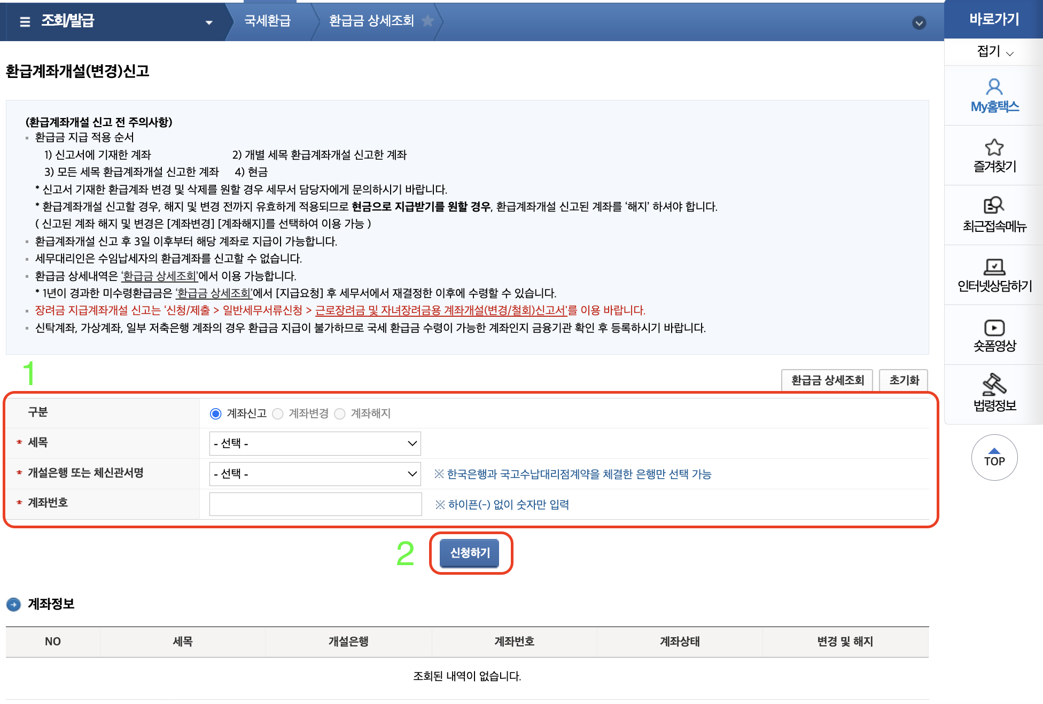1043x704 pixels.
Task: Select the 계좌신고 radio button
Action: [216, 413]
